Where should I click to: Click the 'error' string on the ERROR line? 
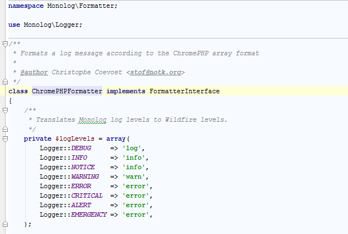point(136,186)
